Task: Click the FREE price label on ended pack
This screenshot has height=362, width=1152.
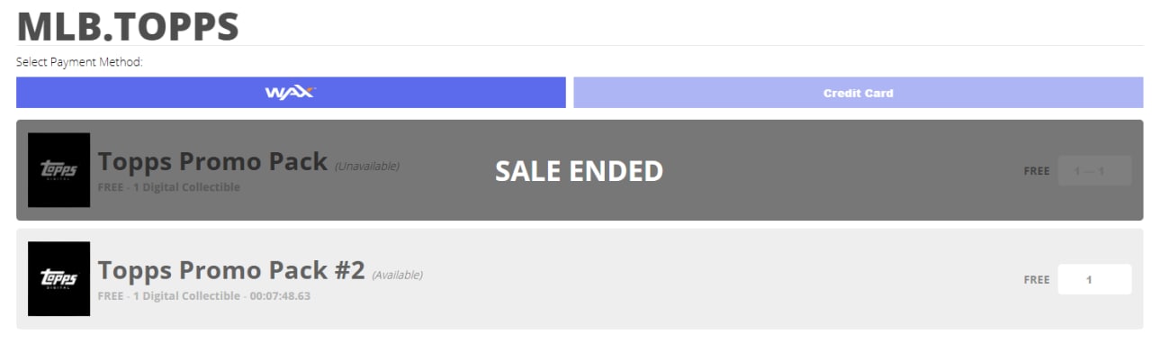Action: click(1036, 171)
